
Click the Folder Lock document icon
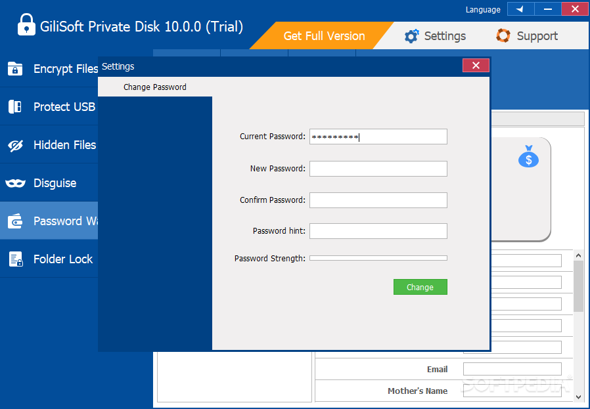coord(16,259)
